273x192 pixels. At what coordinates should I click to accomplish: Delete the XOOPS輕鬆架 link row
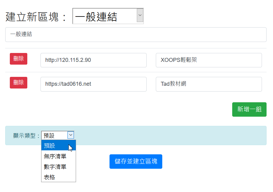point(18,59)
